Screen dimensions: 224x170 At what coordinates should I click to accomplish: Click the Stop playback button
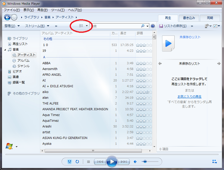pyautogui.click(x=88, y=162)
